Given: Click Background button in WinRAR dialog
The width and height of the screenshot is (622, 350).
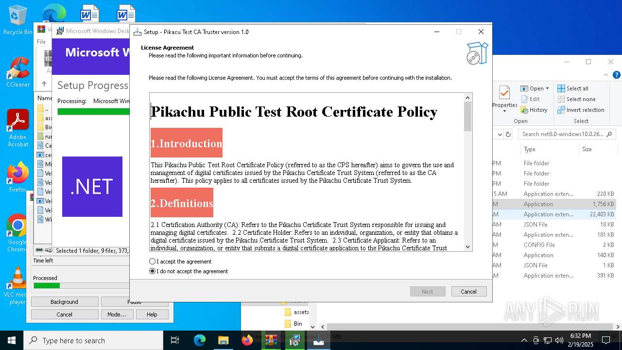Looking at the screenshot, I should click(x=65, y=302).
